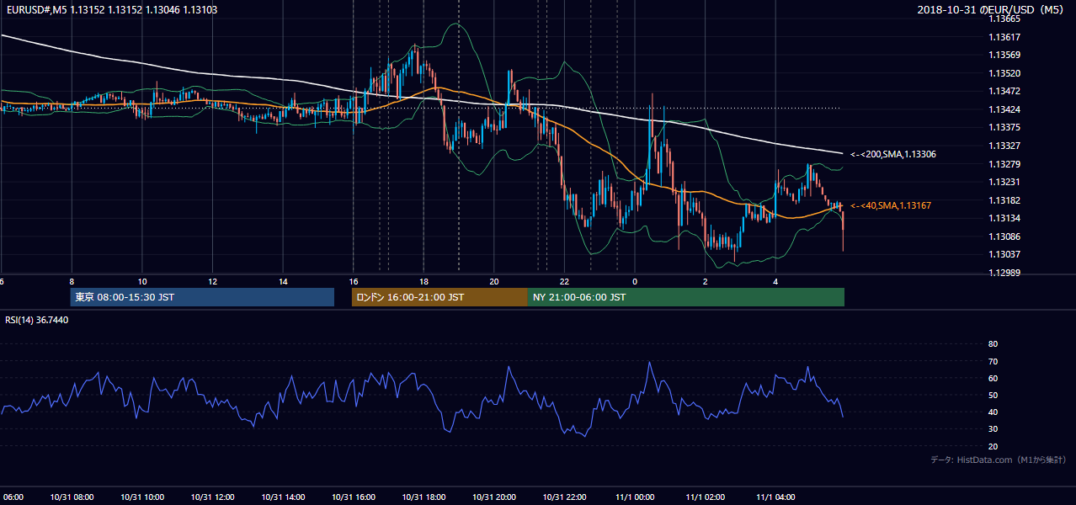Screen dimensions: 1076x505
Task: Click price axis value 1.13134
Action: [x=1006, y=218]
